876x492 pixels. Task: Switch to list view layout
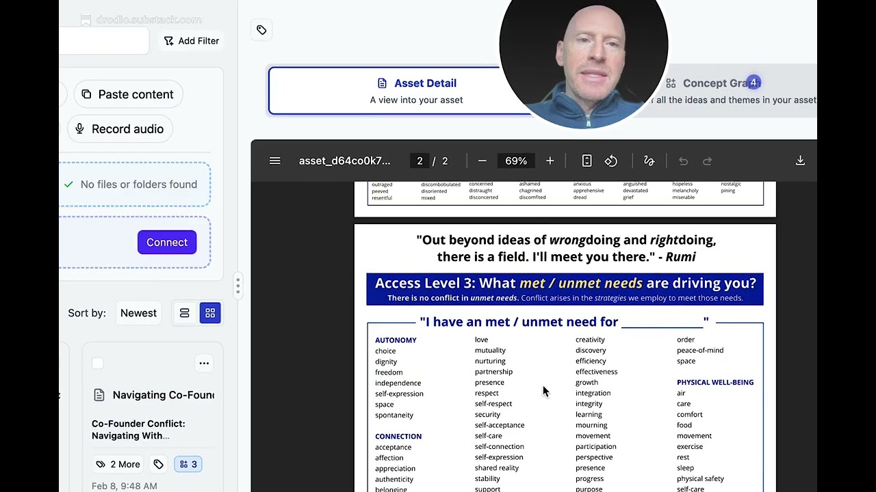click(184, 313)
